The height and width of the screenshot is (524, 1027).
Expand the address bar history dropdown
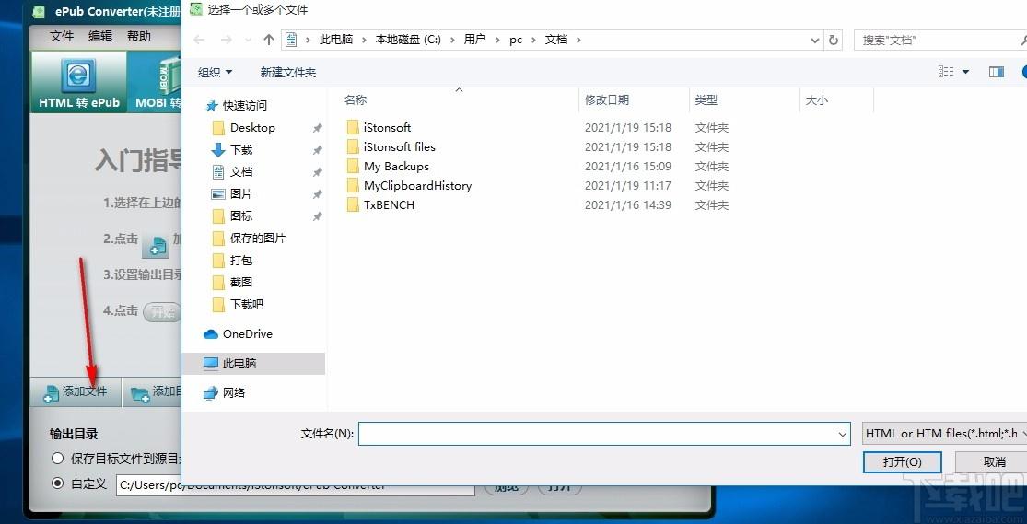pos(815,40)
